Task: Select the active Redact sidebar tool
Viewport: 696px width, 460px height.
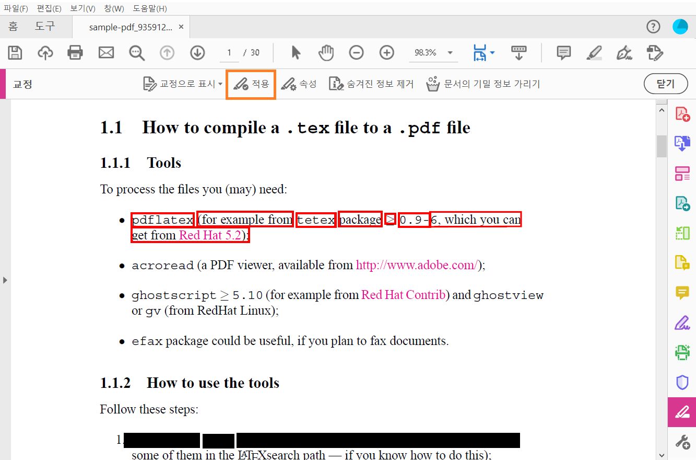Action: (682, 412)
